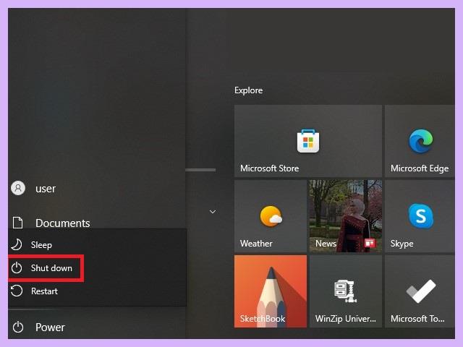
Task: Open the Weather tile
Action: [271, 216]
